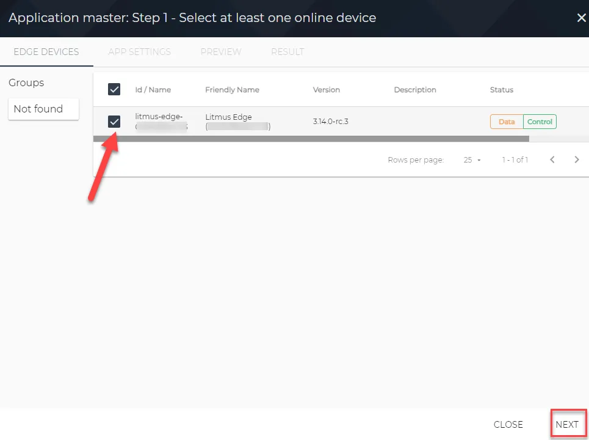Click the Control status badge
Viewport: 589px width, 440px height.
click(x=540, y=122)
